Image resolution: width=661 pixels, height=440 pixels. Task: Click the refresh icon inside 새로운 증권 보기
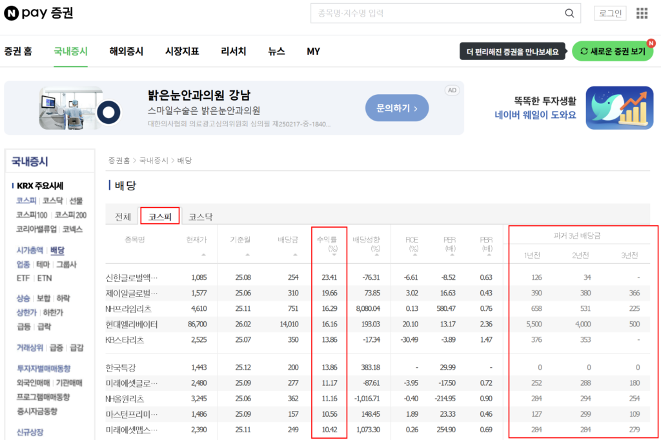tap(583, 50)
